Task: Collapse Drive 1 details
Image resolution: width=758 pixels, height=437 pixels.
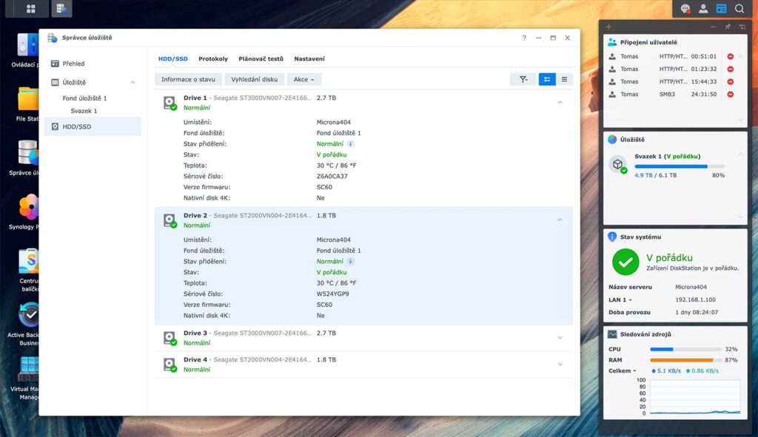Action: coord(560,102)
